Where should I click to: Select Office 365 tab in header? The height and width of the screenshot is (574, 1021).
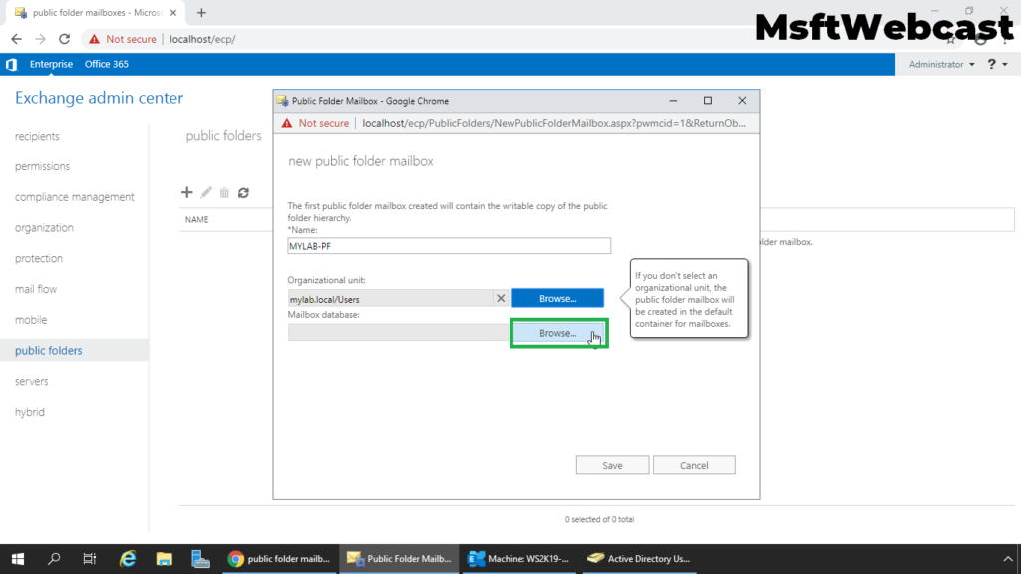tap(106, 64)
